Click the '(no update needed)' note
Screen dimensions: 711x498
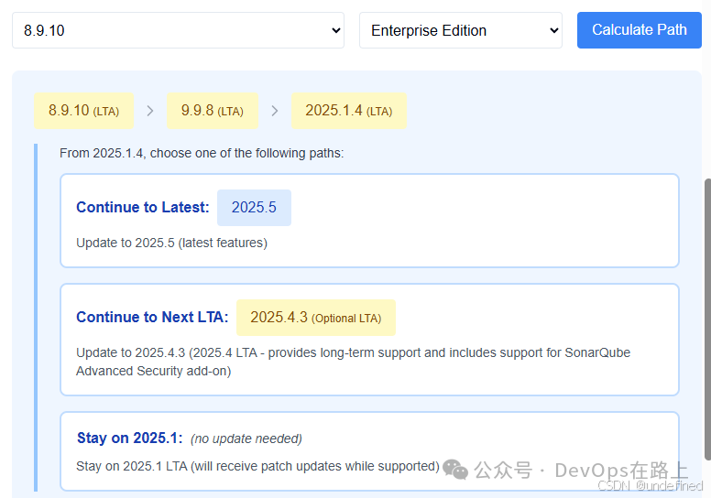coord(246,438)
